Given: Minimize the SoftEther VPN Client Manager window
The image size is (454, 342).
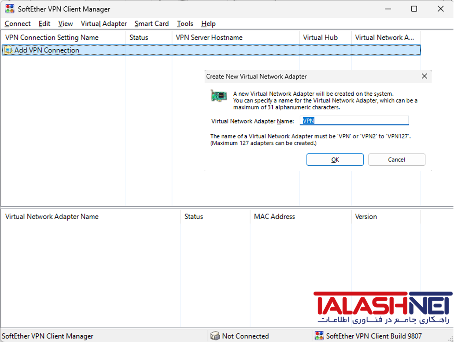Looking at the screenshot, I should click(388, 9).
